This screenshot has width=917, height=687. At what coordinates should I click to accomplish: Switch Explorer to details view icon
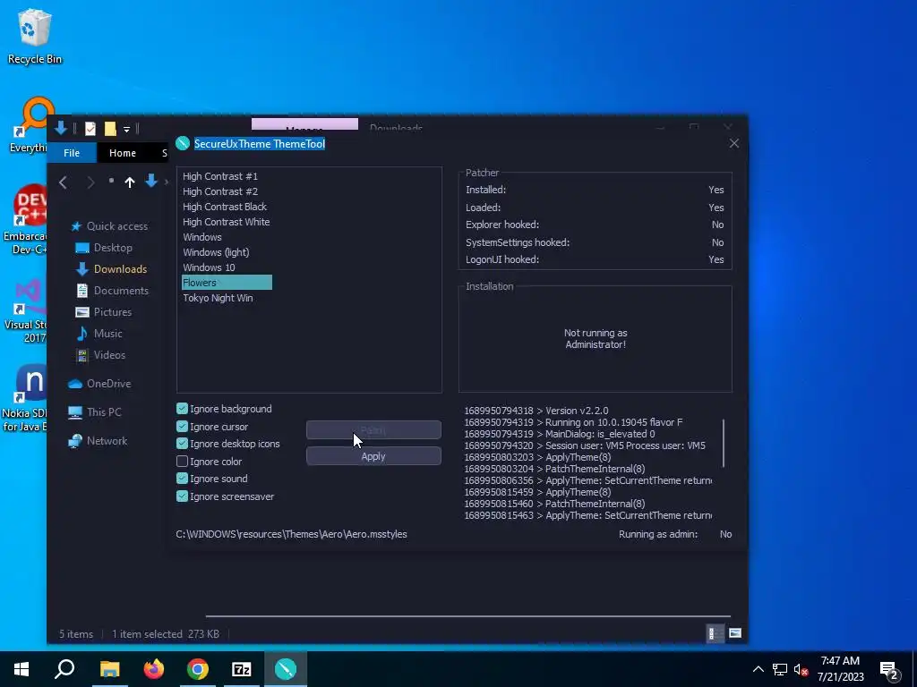coord(714,633)
